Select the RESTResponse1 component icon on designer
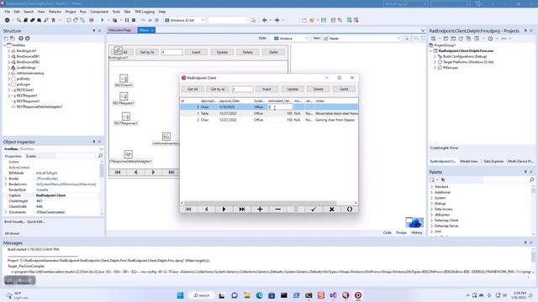Screen dimensions: 538x302 (126, 117)
